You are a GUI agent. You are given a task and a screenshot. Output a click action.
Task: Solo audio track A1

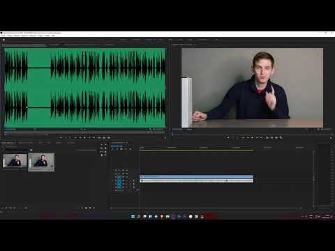[131, 181]
